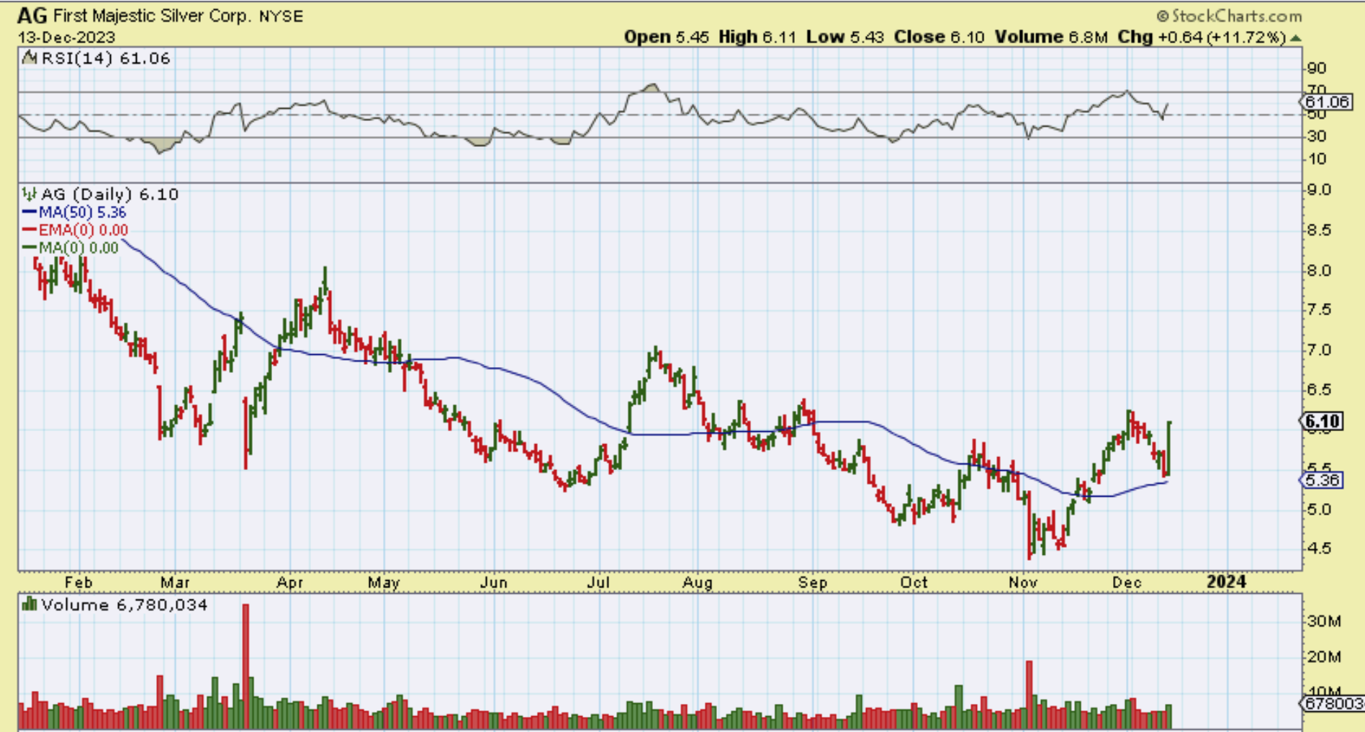Click the Chg +0.64 (+11.72%) value

[x=1202, y=37]
